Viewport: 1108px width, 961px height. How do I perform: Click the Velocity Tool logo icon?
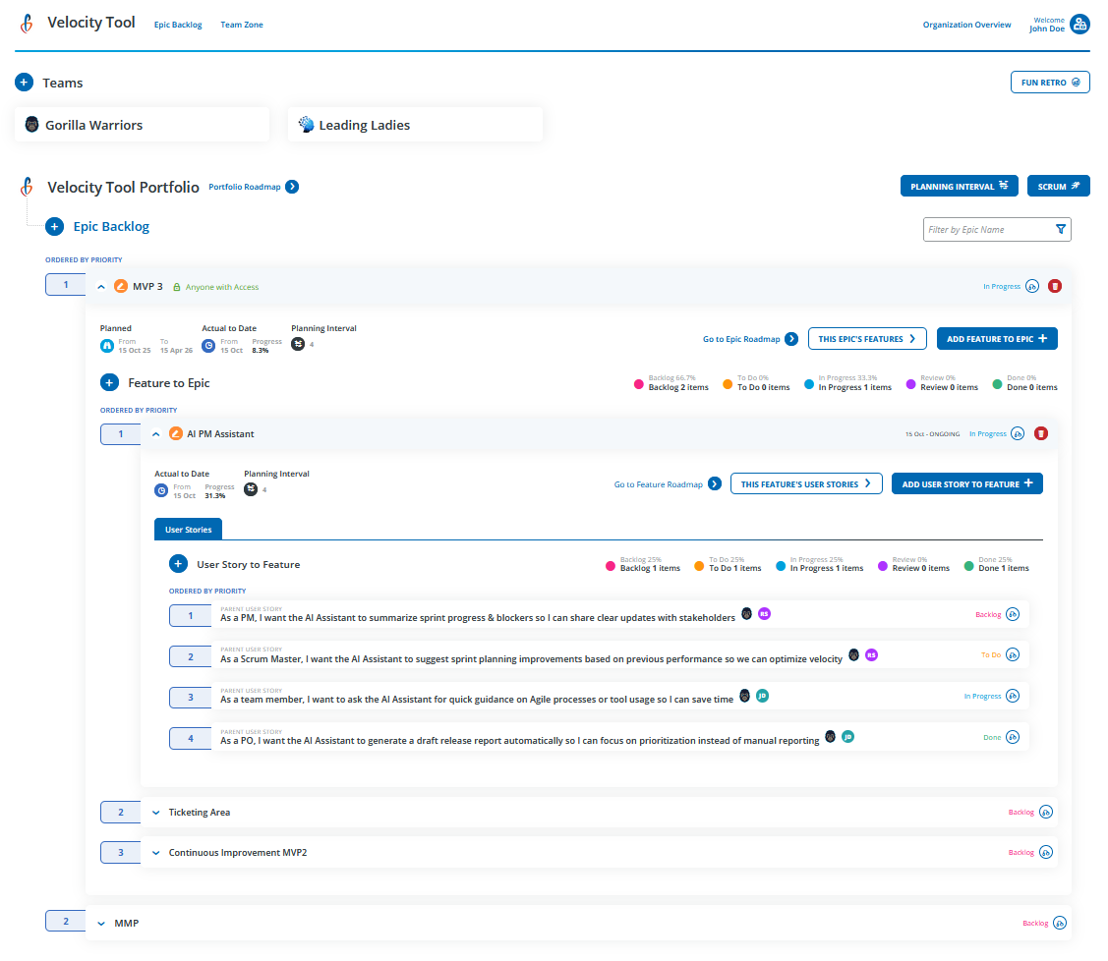point(27,23)
